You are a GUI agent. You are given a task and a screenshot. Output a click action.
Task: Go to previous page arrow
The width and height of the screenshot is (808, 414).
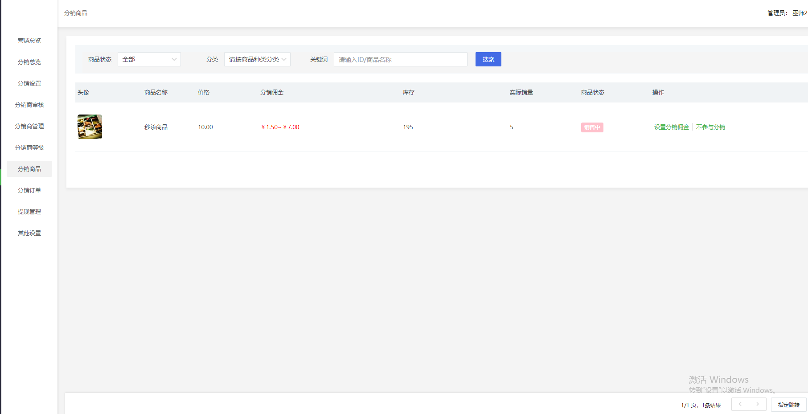coord(740,404)
